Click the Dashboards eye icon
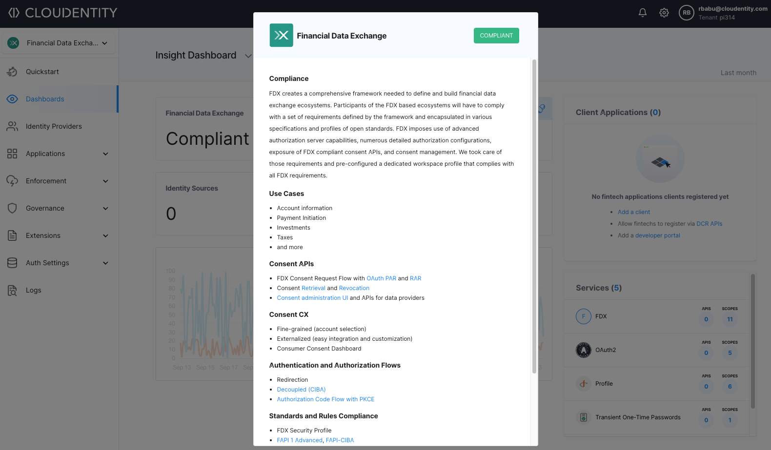This screenshot has height=450, width=771. (x=12, y=99)
